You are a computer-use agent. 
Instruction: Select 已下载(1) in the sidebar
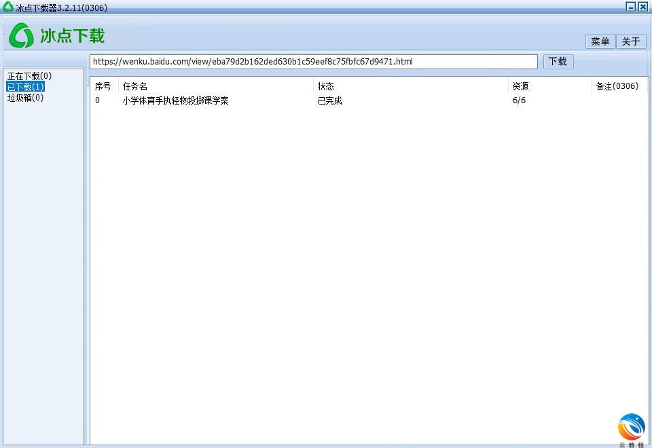click(26, 87)
